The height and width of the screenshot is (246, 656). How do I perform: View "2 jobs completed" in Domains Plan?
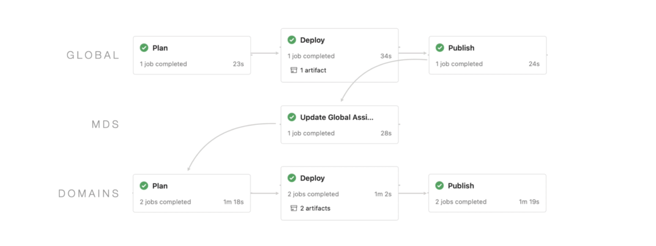(x=165, y=202)
